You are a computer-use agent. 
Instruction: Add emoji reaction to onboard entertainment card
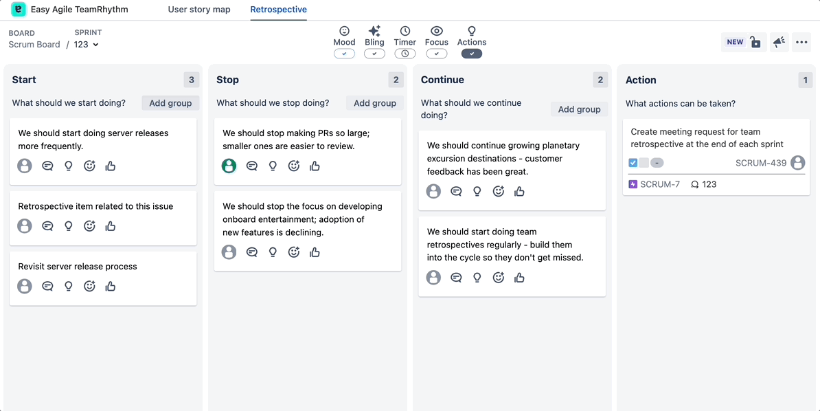294,252
